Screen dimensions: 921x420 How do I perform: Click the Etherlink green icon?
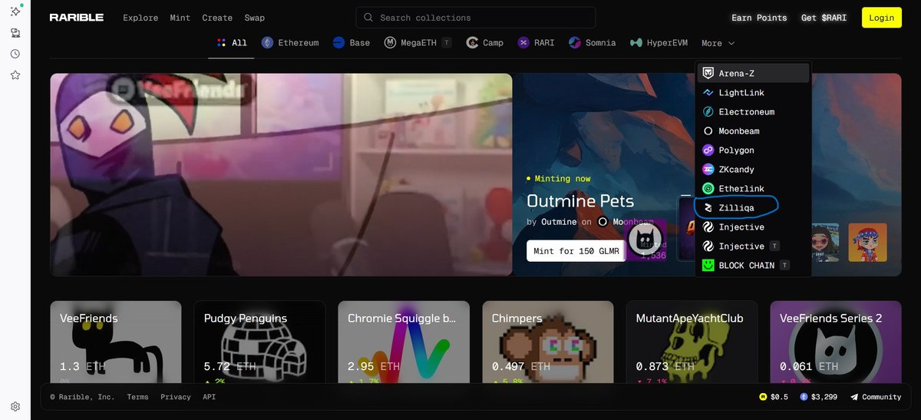[x=708, y=188]
